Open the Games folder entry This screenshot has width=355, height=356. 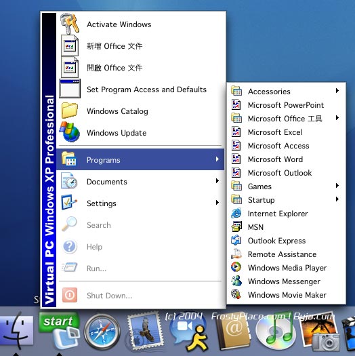286,186
